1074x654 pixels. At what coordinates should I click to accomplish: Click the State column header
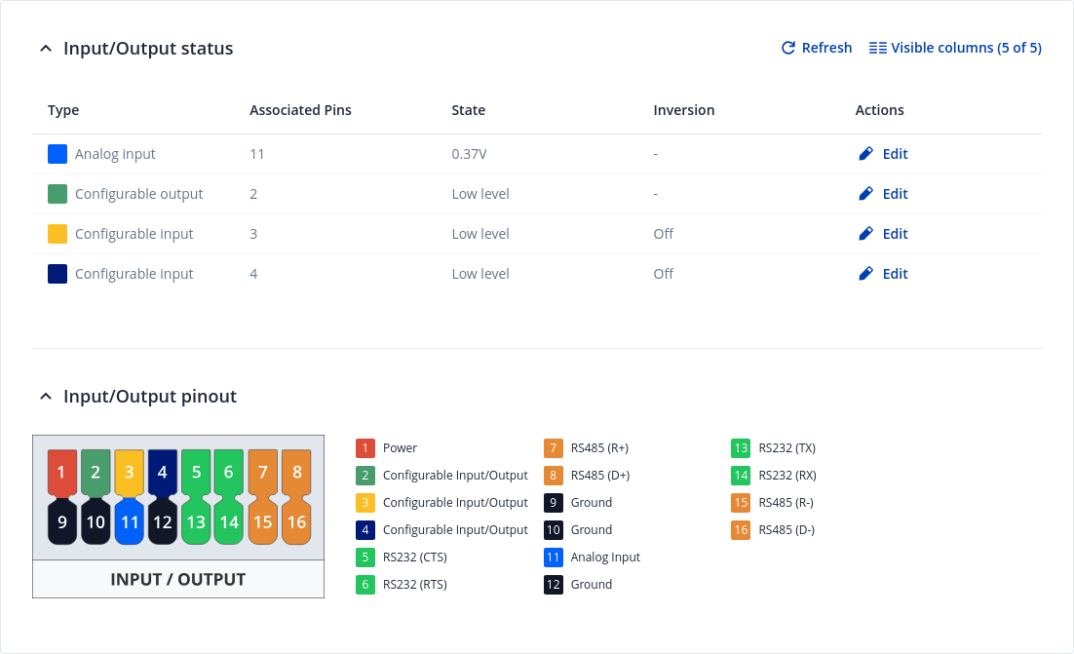click(x=468, y=110)
